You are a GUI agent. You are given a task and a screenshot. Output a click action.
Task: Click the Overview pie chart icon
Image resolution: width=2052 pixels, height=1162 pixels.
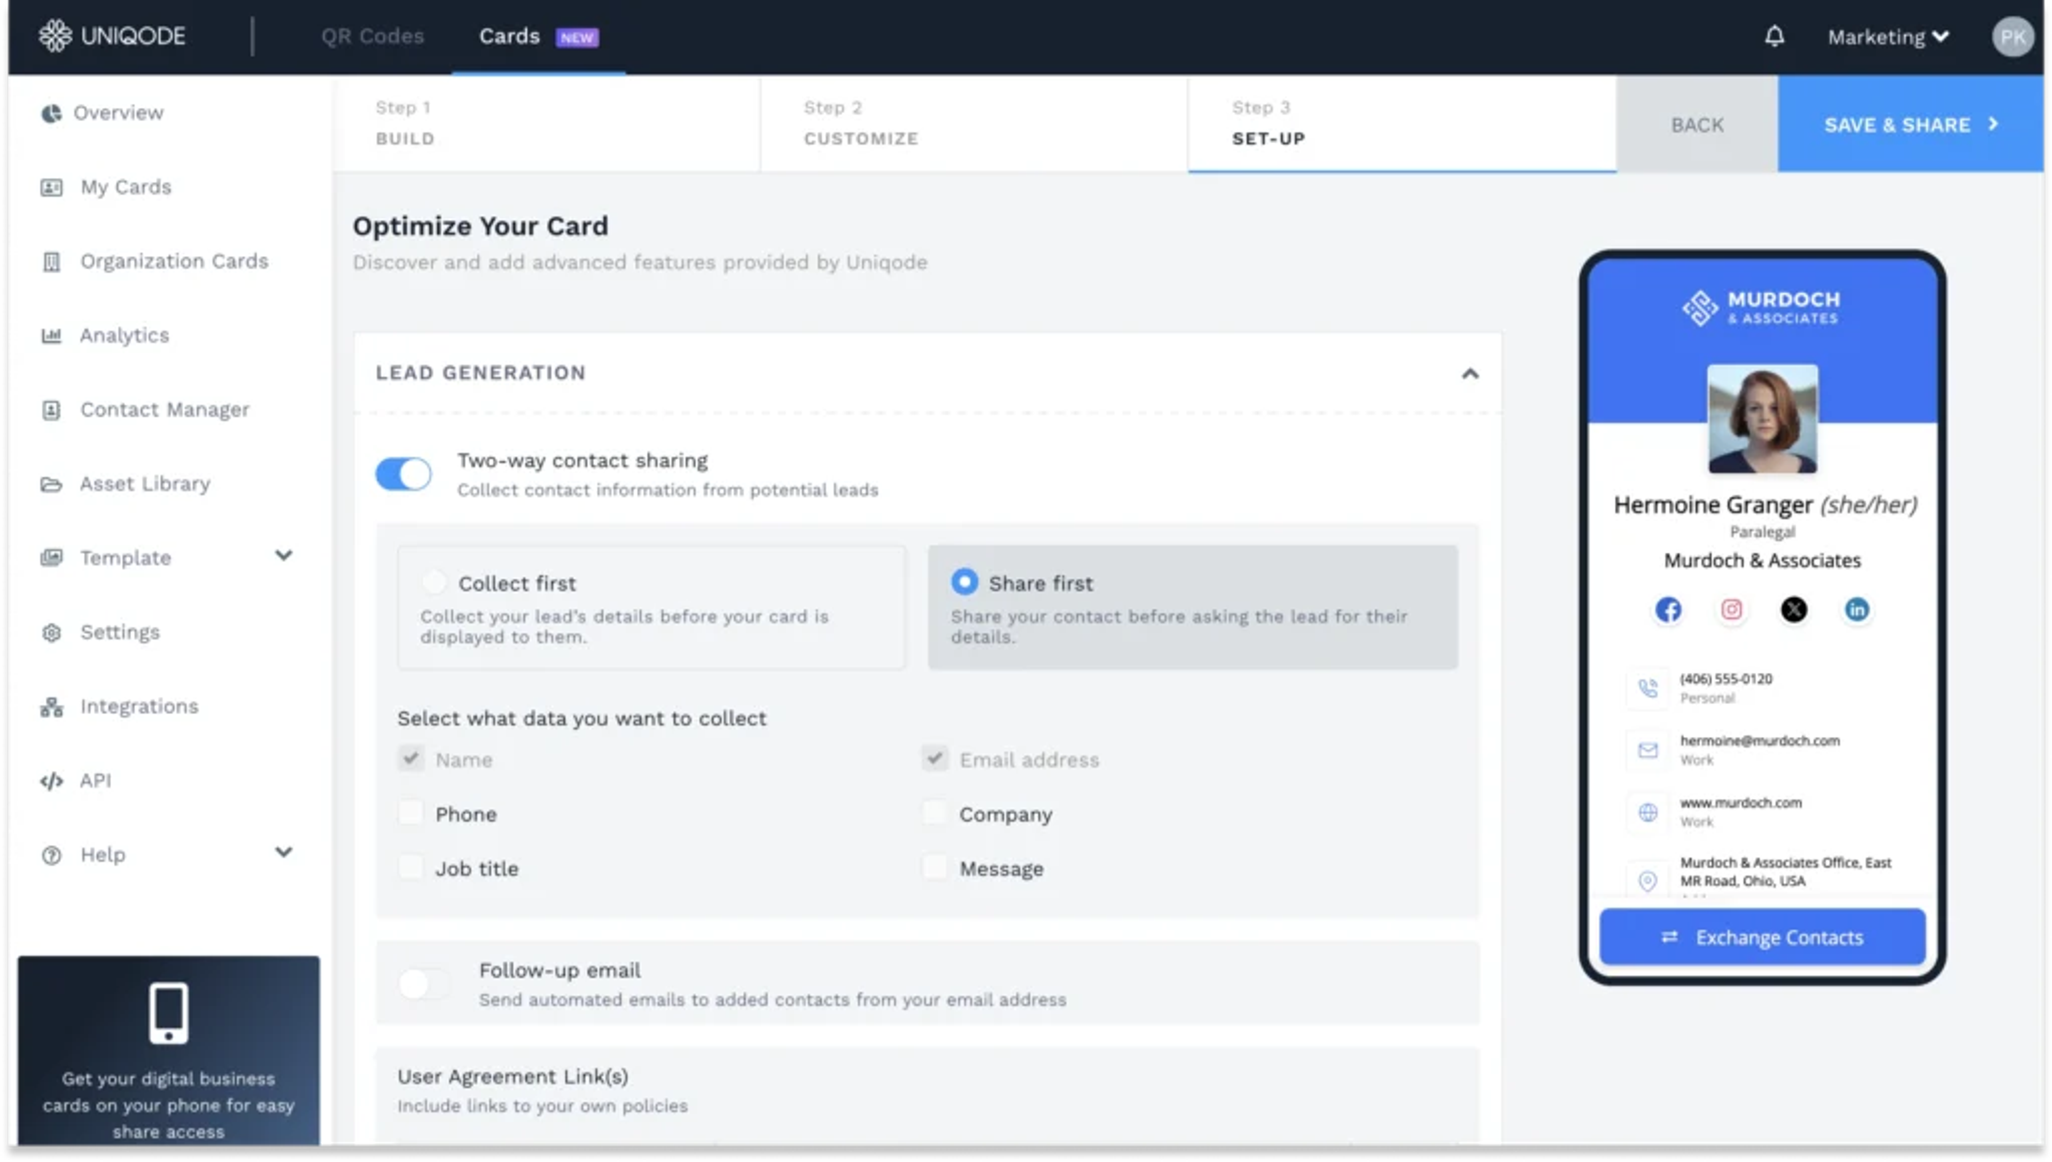click(51, 113)
